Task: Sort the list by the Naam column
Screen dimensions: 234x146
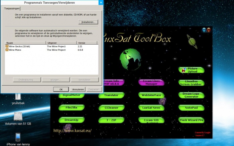Action: click(x=25, y=43)
